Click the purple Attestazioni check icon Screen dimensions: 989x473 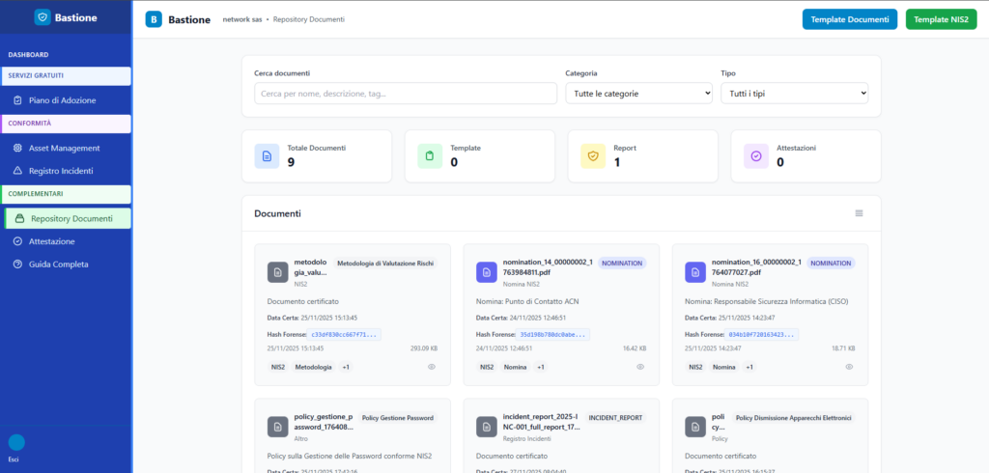[x=756, y=155]
